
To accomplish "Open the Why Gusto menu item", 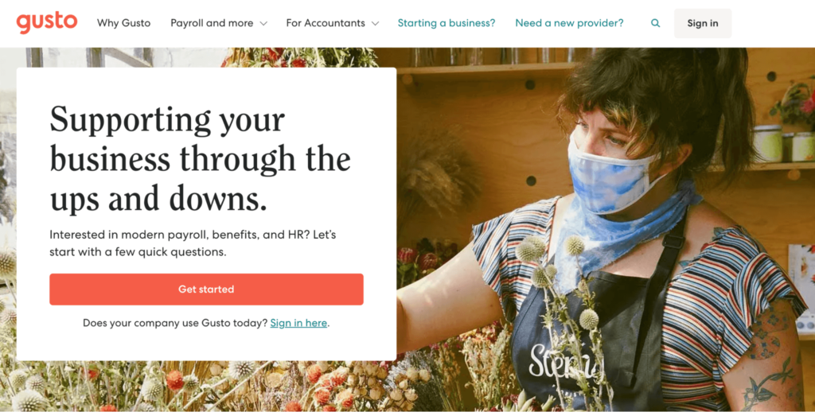I will click(x=123, y=23).
